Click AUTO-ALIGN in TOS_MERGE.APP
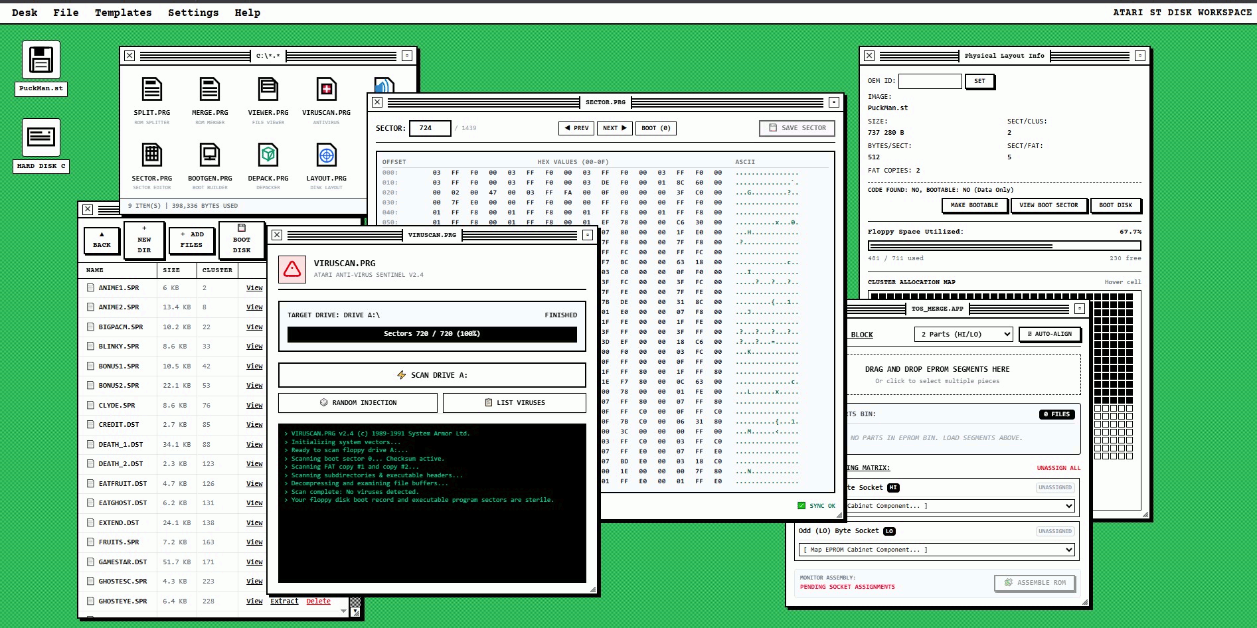Image resolution: width=1257 pixels, height=628 pixels. coord(1049,334)
